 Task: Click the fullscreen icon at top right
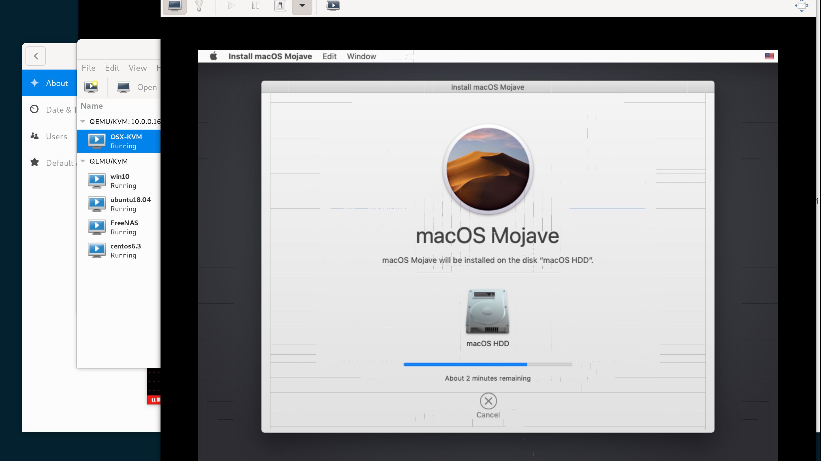pyautogui.click(x=802, y=5)
